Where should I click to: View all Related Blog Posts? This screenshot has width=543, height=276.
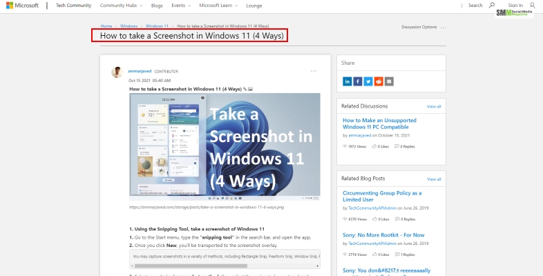[x=434, y=179]
